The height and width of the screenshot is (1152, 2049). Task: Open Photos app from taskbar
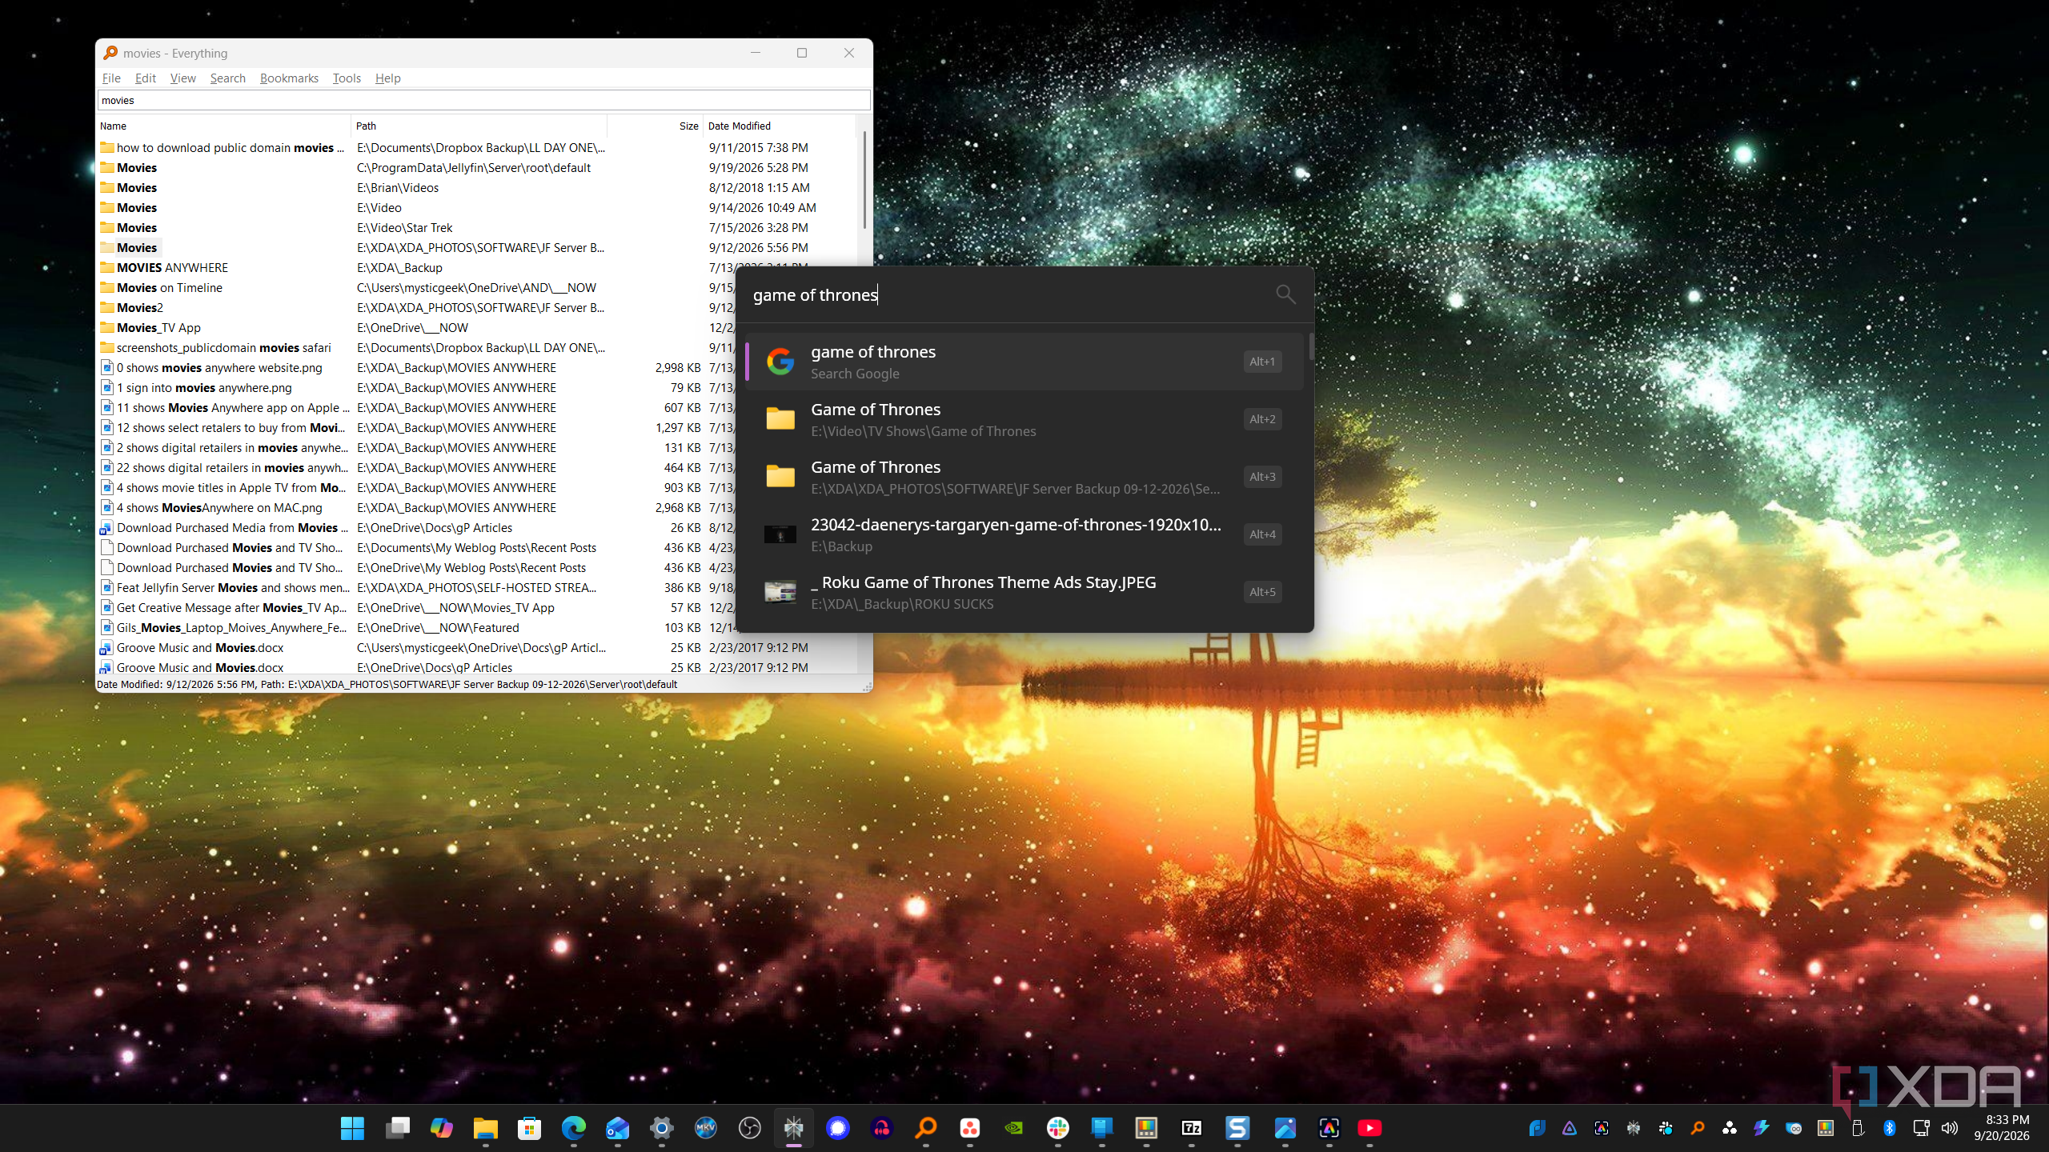tap(1285, 1128)
